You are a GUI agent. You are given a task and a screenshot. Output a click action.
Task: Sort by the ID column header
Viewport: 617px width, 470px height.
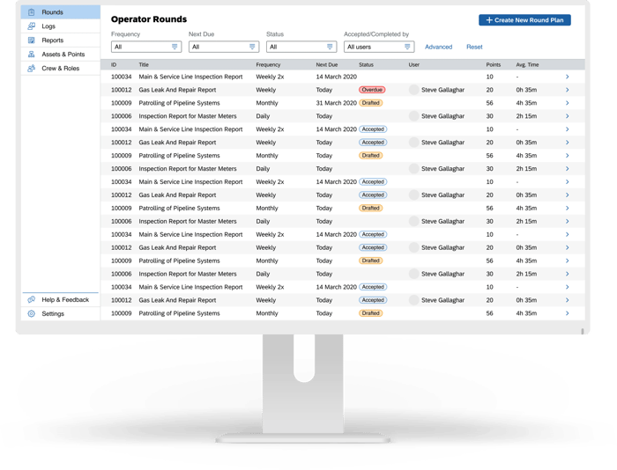[114, 65]
